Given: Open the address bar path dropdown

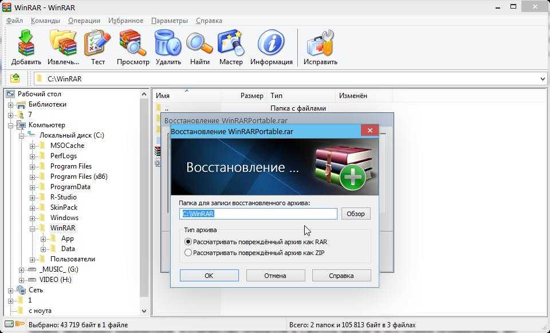Looking at the screenshot, I should click(543, 79).
